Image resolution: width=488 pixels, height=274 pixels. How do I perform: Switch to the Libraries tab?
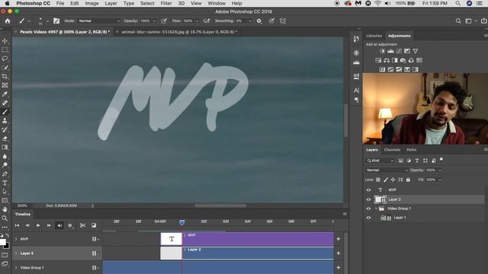pos(374,36)
